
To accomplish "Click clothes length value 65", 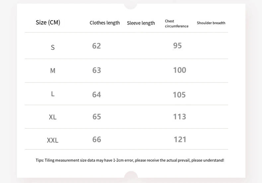I will (97, 117).
